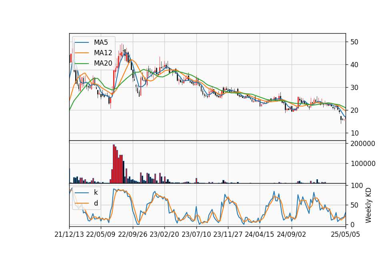Click the price axis value 40
384x276 pixels.
click(x=354, y=65)
